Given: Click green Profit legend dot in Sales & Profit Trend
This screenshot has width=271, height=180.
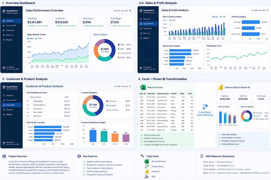Looking at the screenshot, I should click(36, 38).
